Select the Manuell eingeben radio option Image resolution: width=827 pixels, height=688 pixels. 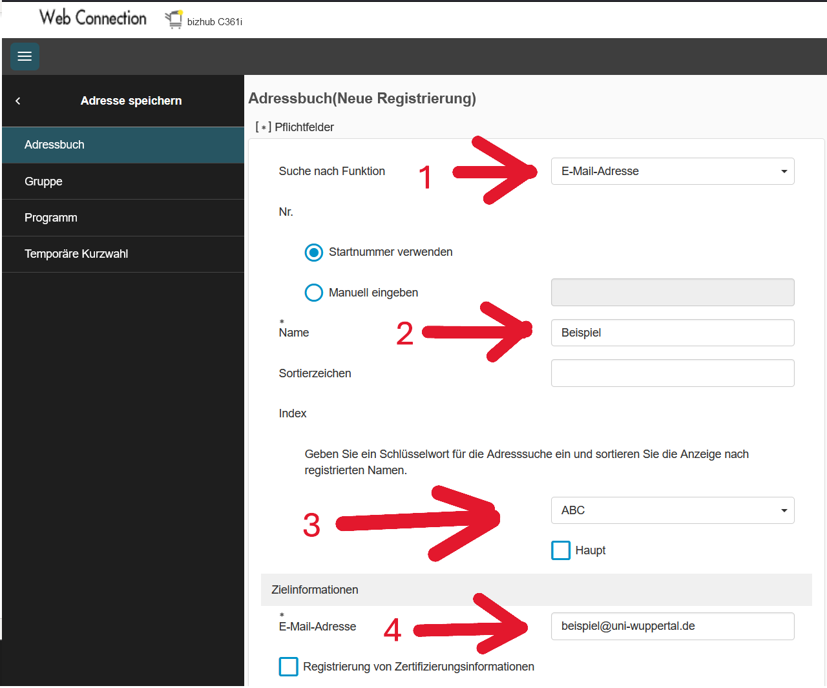(x=314, y=293)
